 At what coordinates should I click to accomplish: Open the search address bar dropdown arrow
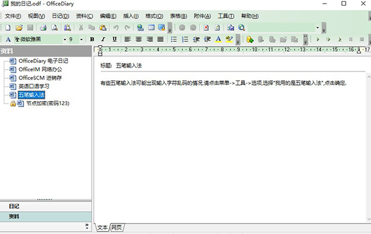(318, 28)
